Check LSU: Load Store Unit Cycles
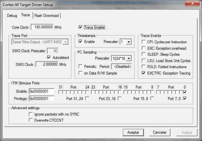The image size is (202, 141). pos(144,60)
